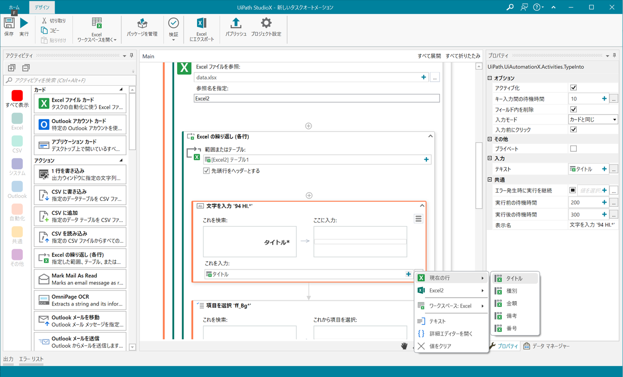Toggle 先頭行をヘッダーとする checkbox
623x377 pixels.
point(206,171)
